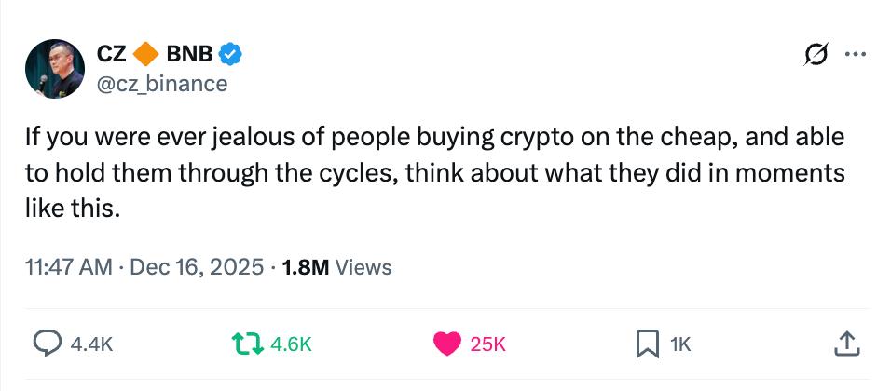Viewport: 891px width, 391px height.
Task: Toggle the bookmark icon
Action: [x=647, y=344]
